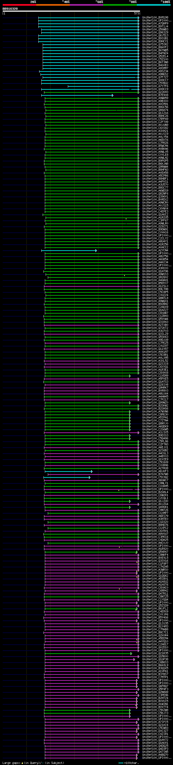Open entry UniRef100_A6GWI7
Image resolution: width=173 pixels, height=765 pixels.
point(155,480)
